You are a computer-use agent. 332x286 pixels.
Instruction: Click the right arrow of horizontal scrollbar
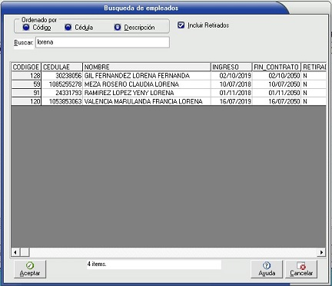pos(321,252)
